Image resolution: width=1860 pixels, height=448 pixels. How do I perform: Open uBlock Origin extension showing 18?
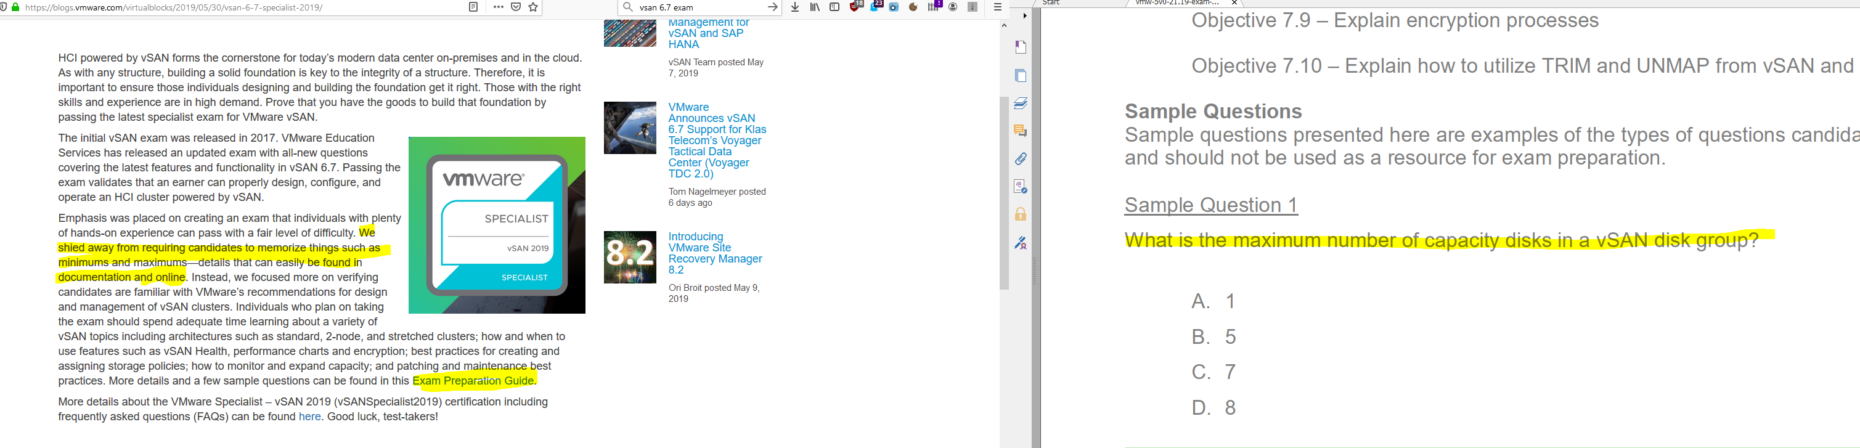[856, 7]
